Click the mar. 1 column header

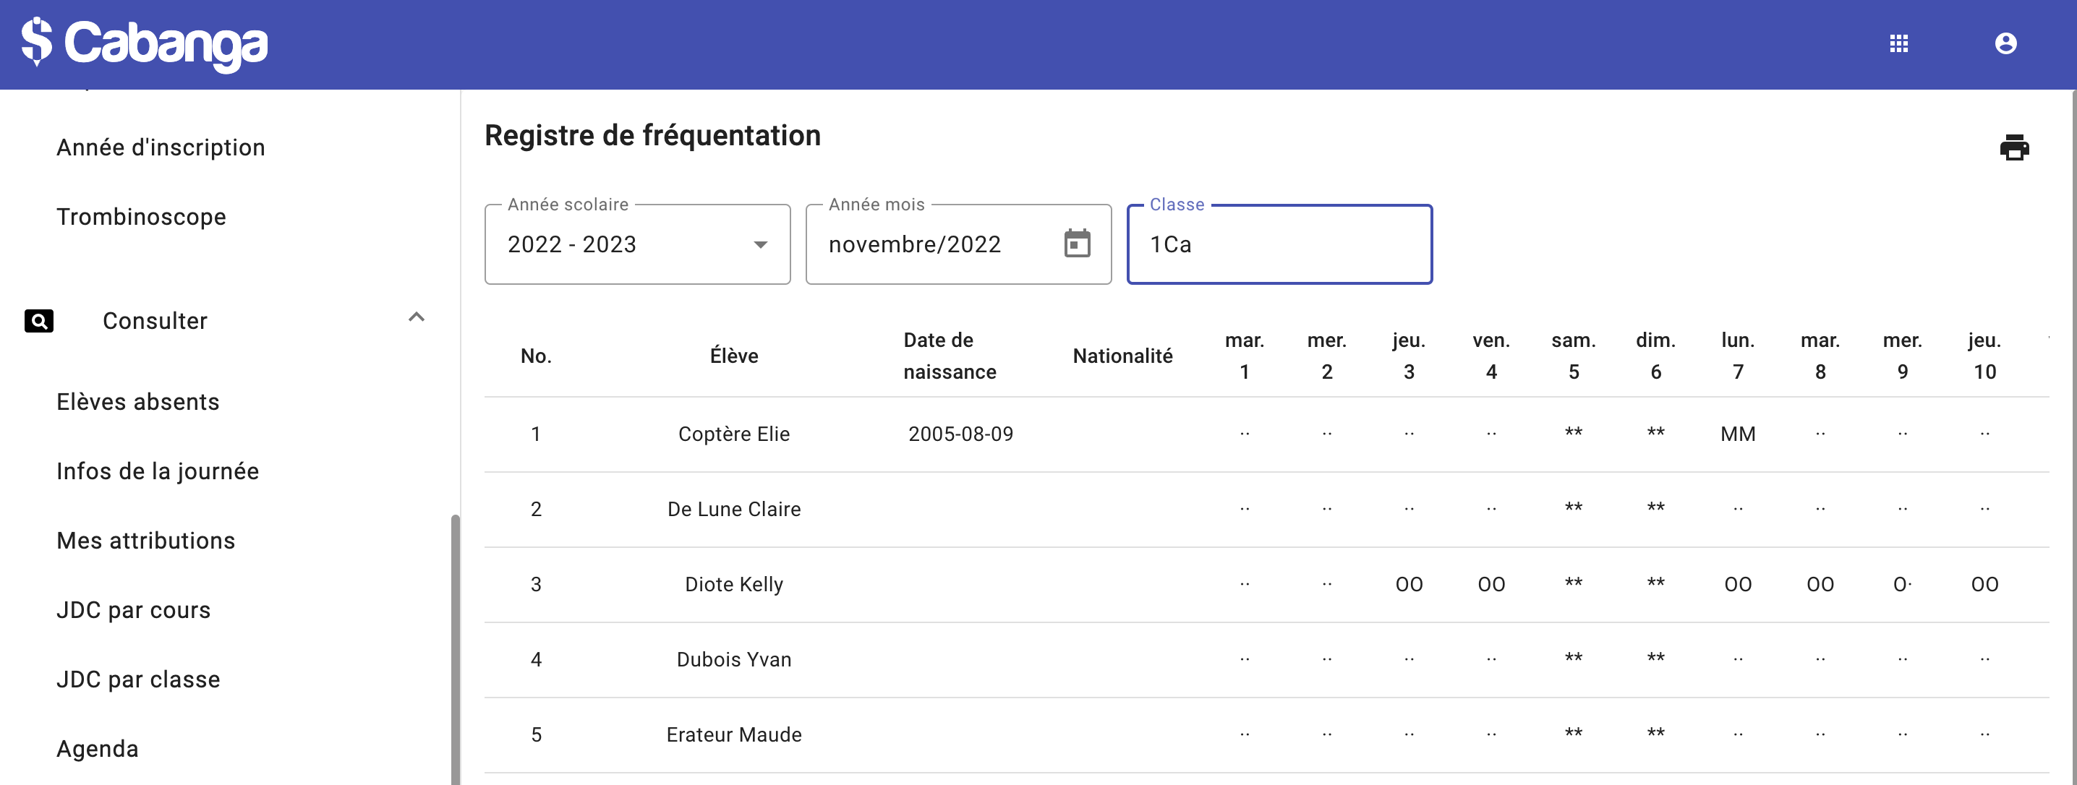coord(1244,356)
